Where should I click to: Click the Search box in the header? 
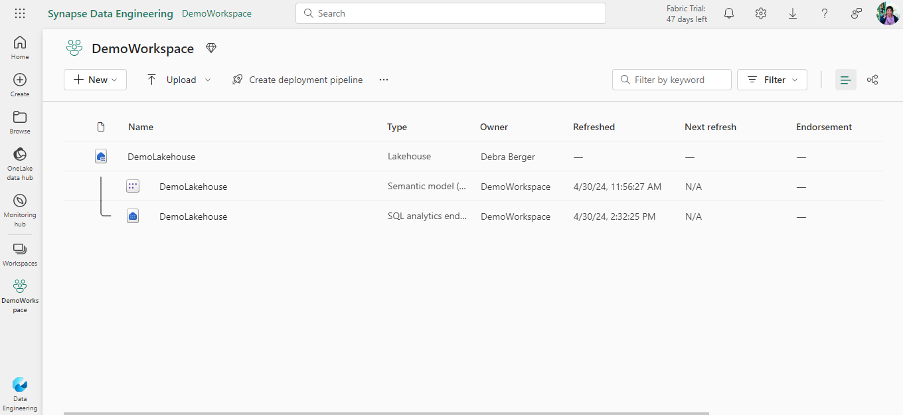pyautogui.click(x=451, y=13)
